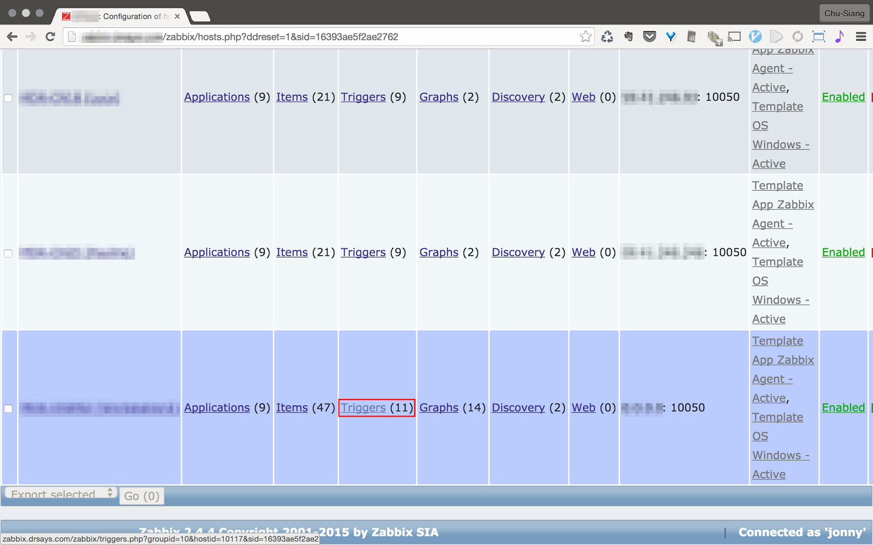Click the browser forward arrow
Image resolution: width=873 pixels, height=545 pixels.
pyautogui.click(x=31, y=37)
